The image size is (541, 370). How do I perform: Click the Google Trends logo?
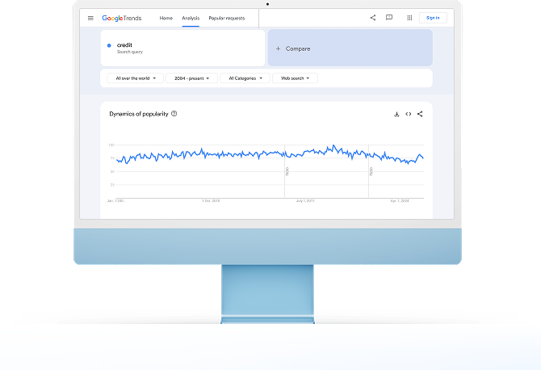(121, 18)
